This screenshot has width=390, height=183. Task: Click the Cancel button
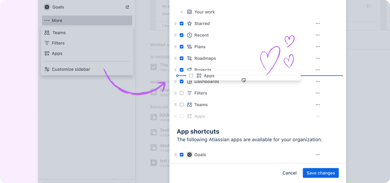click(x=289, y=173)
